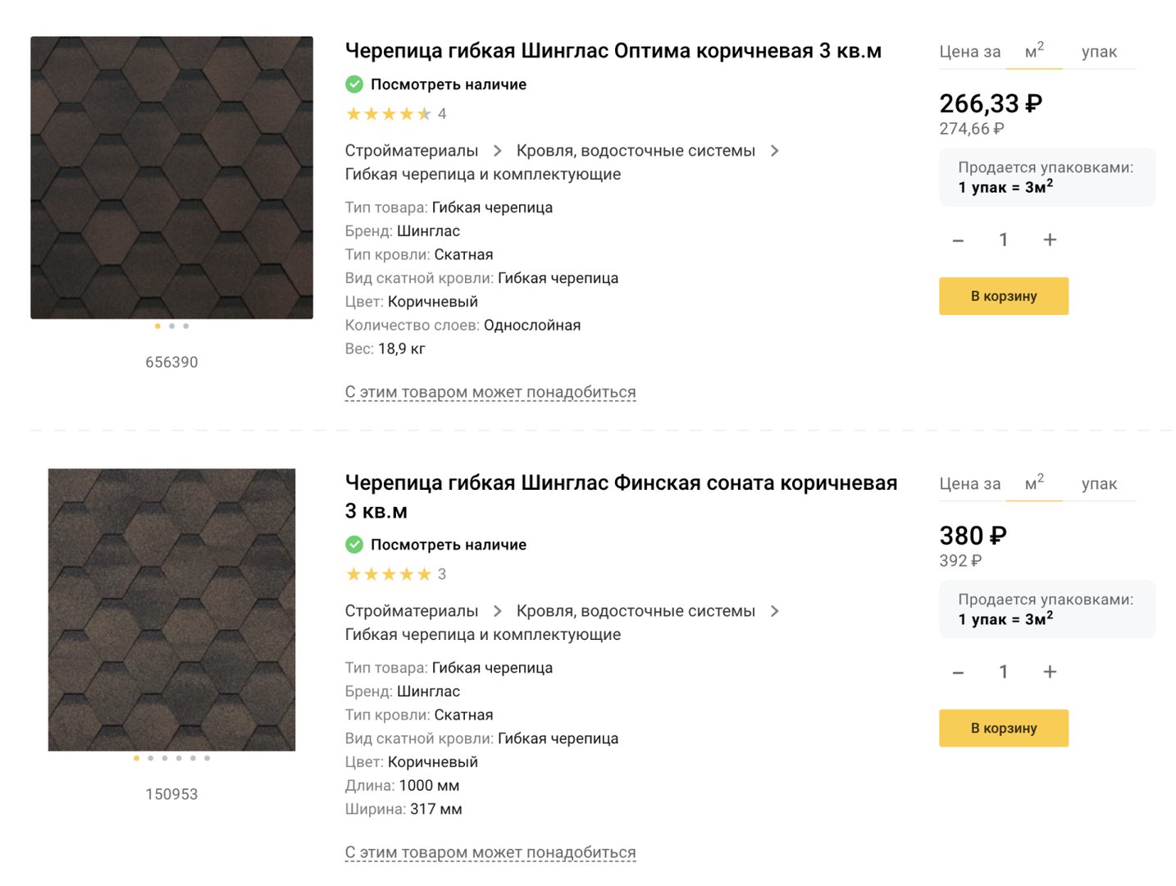
Task: Click green availability checkmark for Оптима product
Action: (x=354, y=84)
